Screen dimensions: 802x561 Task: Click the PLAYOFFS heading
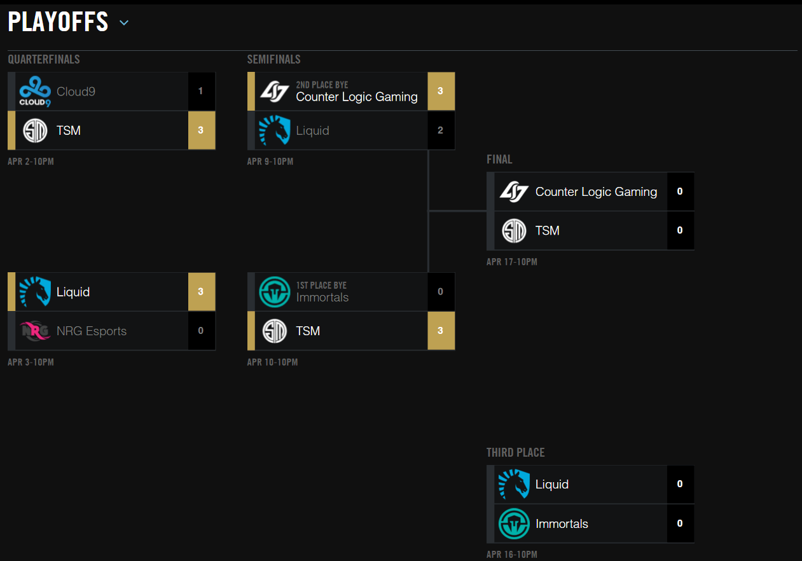[x=58, y=22]
